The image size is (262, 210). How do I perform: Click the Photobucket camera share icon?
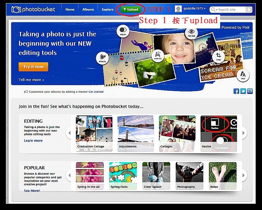(250, 91)
